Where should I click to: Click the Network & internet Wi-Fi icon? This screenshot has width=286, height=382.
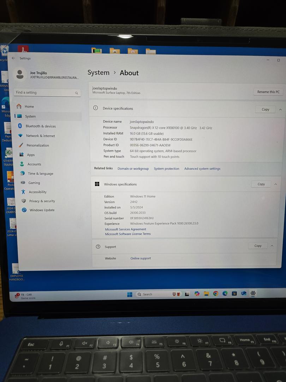[x=20, y=135]
